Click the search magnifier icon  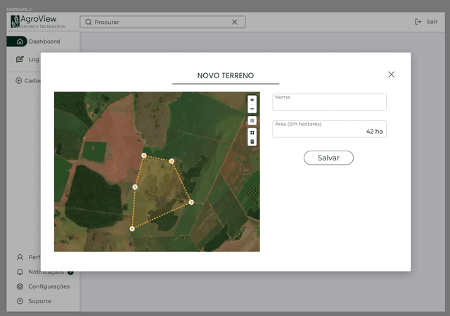click(89, 22)
